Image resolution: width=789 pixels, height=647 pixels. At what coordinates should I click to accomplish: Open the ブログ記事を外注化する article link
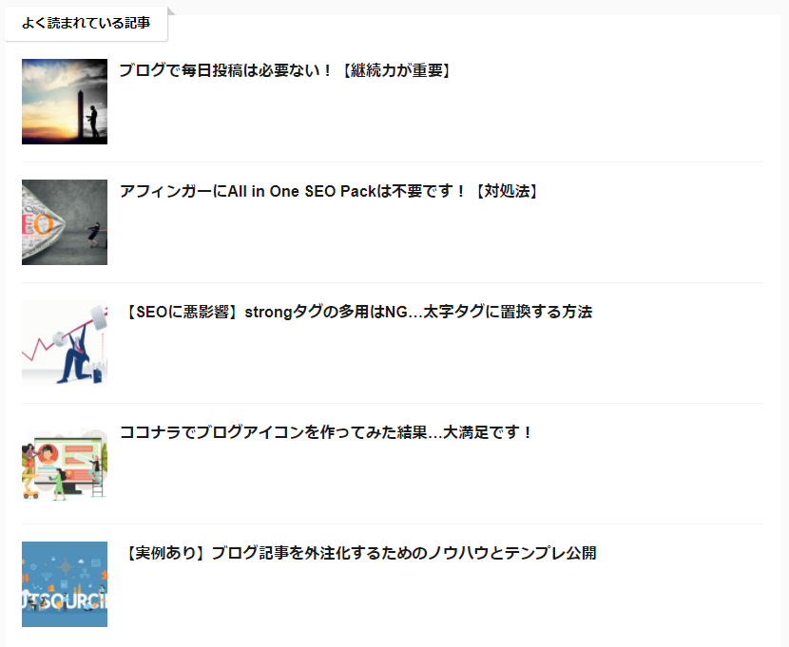pyautogui.click(x=359, y=553)
